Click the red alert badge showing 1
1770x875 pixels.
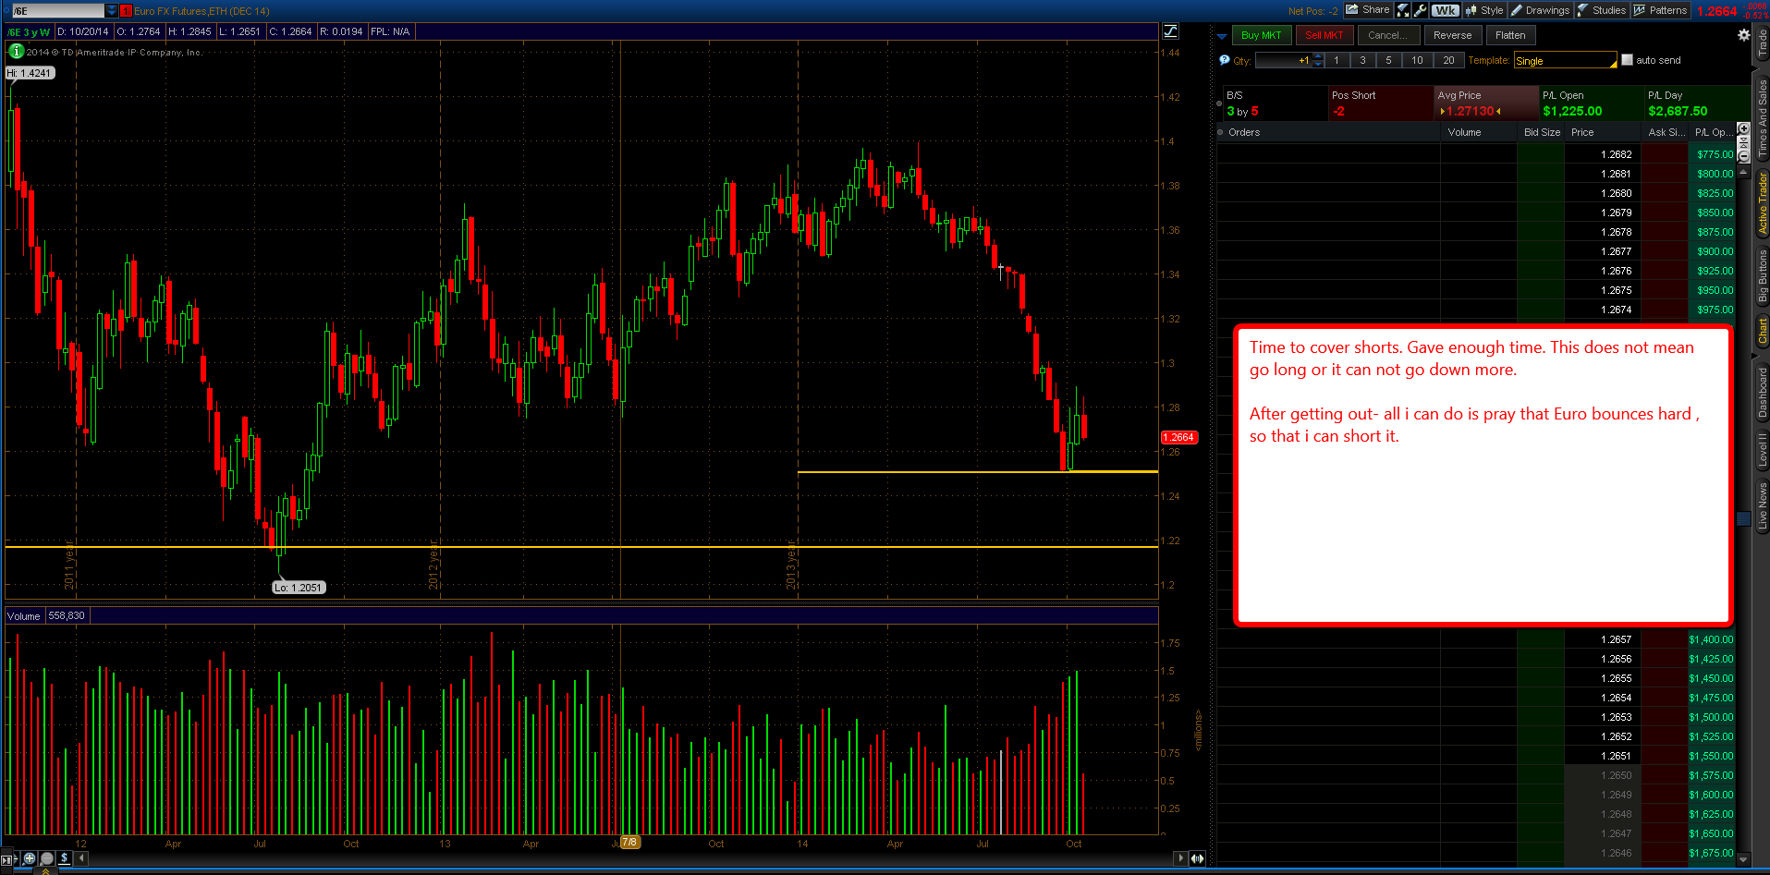[126, 10]
